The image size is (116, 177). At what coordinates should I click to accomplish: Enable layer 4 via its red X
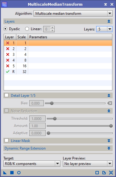click(8, 60)
